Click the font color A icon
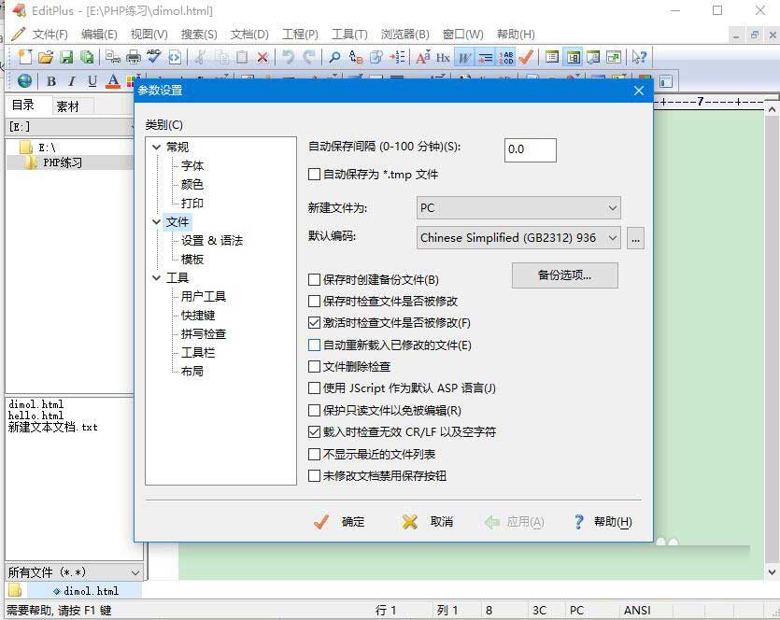The image size is (780, 620). 113,81
